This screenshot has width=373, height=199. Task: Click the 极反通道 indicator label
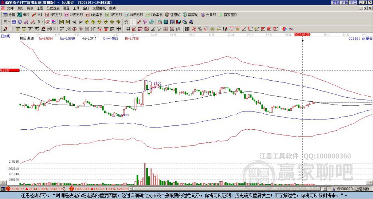tap(26, 38)
